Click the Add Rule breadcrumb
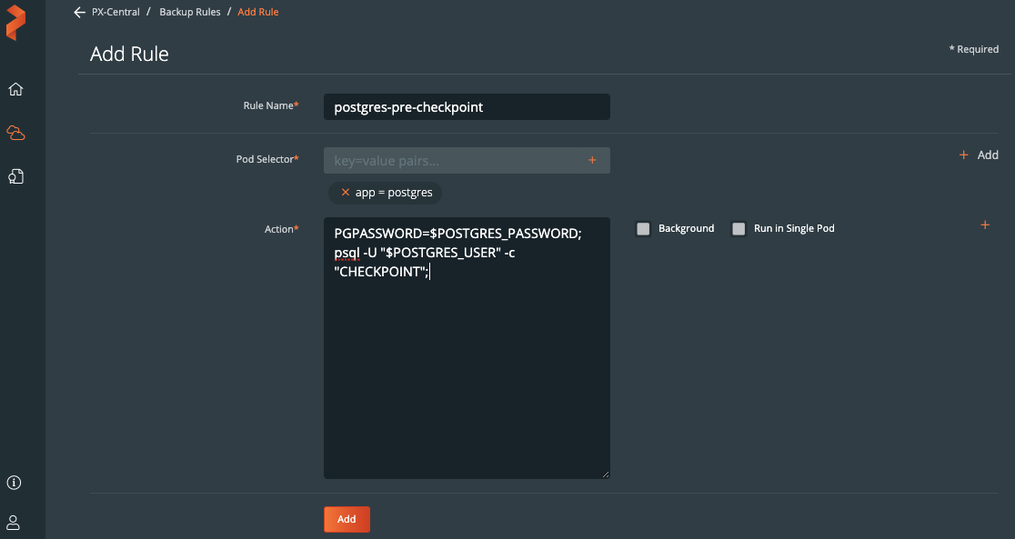The image size is (1015, 539). point(258,13)
